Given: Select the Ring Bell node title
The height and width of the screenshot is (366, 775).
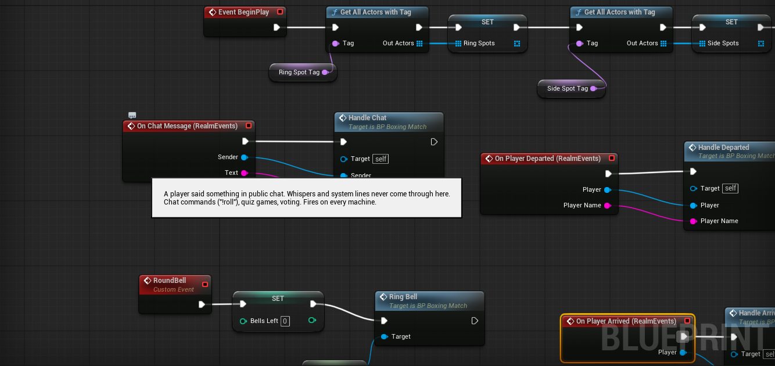Looking at the screenshot, I should coord(403,297).
